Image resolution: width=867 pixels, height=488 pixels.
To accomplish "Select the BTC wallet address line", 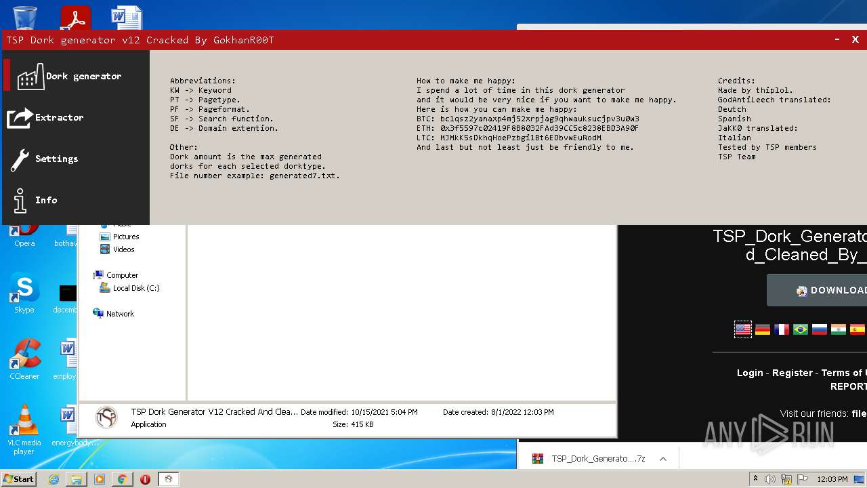I will (528, 119).
